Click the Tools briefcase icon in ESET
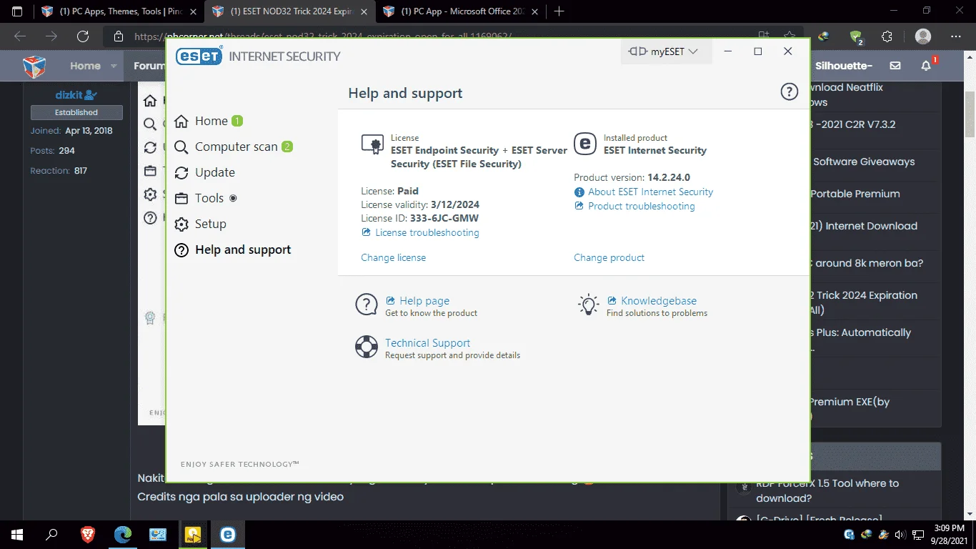The width and height of the screenshot is (976, 549). [x=181, y=198]
